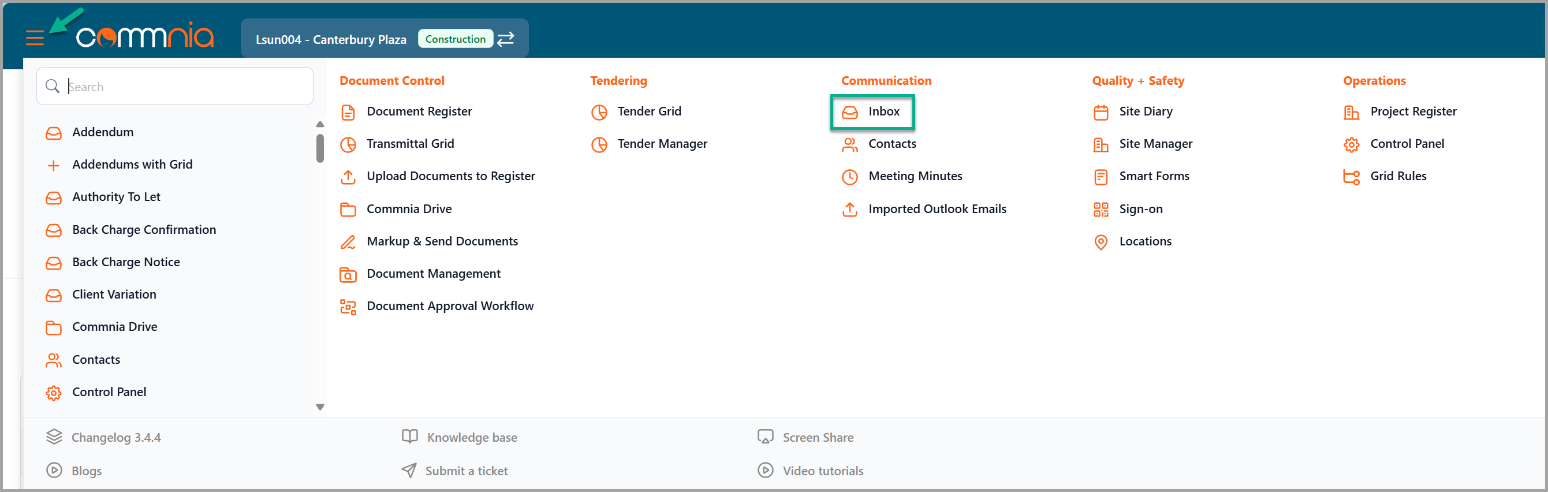Open Transmittal Grid

click(410, 144)
